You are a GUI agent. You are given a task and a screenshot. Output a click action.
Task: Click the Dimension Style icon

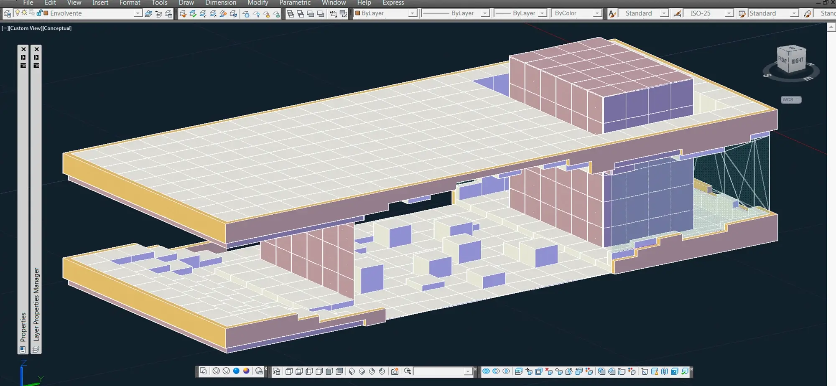click(677, 14)
